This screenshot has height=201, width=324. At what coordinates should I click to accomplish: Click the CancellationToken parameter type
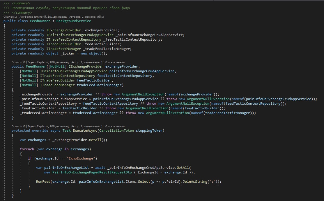[x=116, y=131]
